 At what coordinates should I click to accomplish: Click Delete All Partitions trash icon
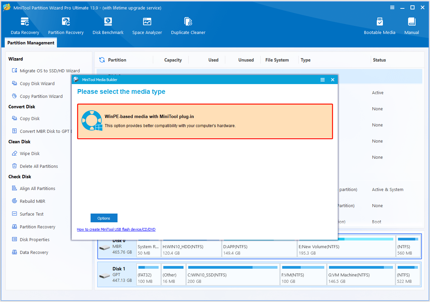point(14,166)
